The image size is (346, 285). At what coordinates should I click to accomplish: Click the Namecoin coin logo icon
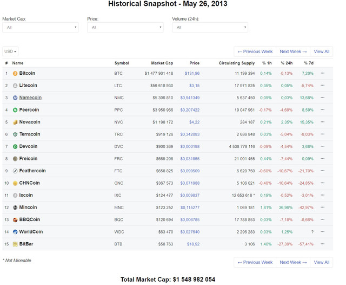tap(15, 98)
